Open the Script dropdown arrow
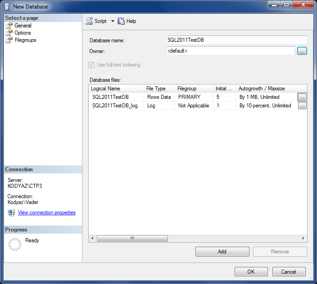The height and width of the screenshot is (284, 317). pos(113,21)
